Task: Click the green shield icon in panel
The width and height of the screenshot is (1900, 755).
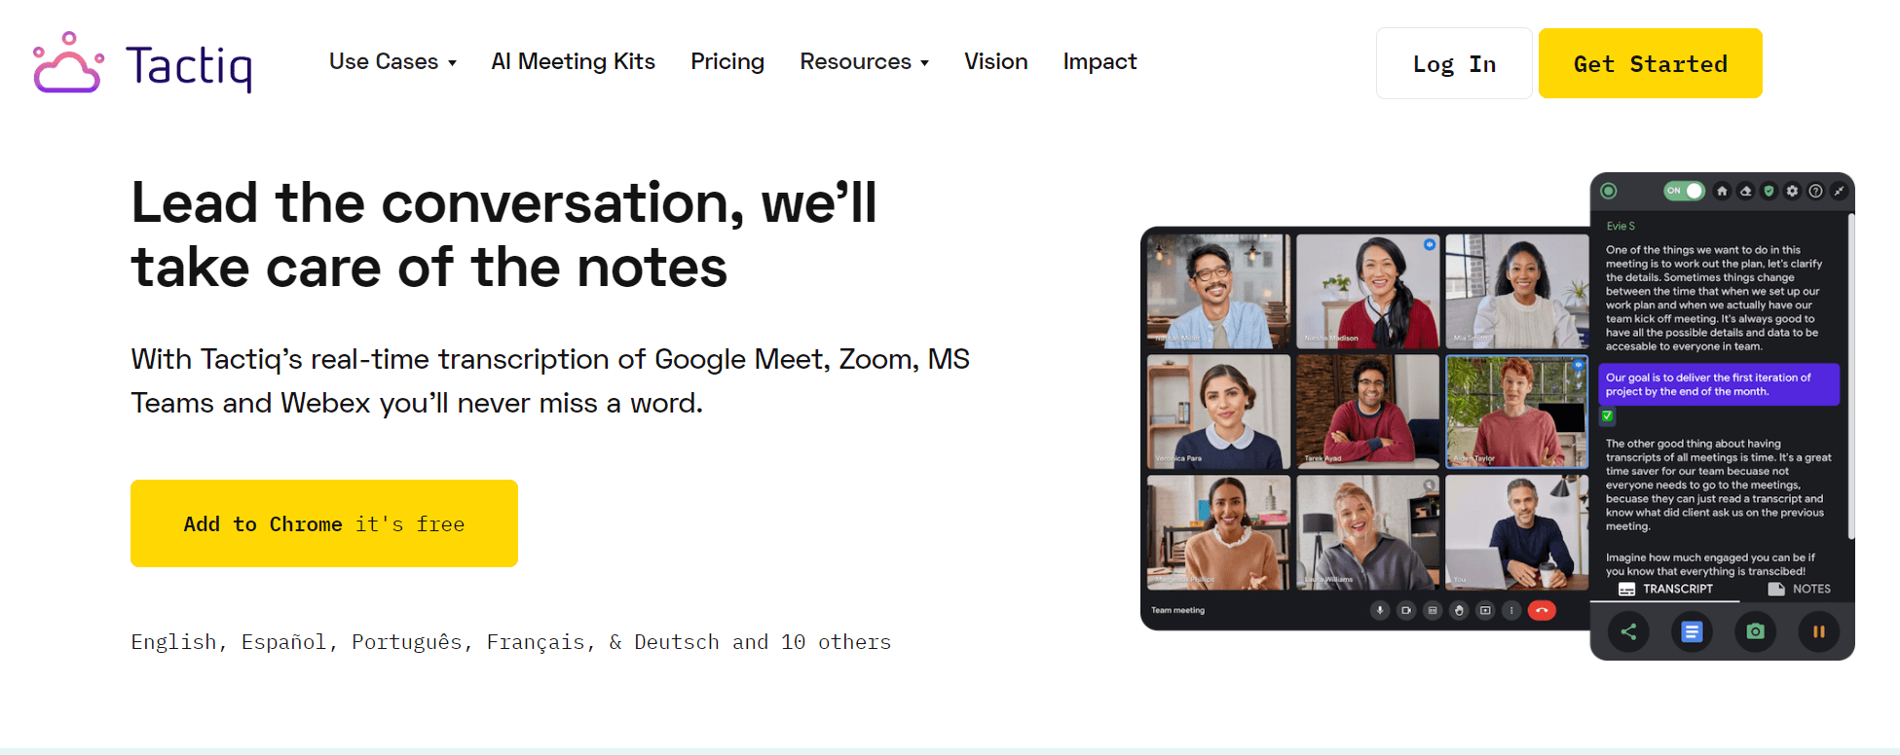Action: tap(1769, 191)
